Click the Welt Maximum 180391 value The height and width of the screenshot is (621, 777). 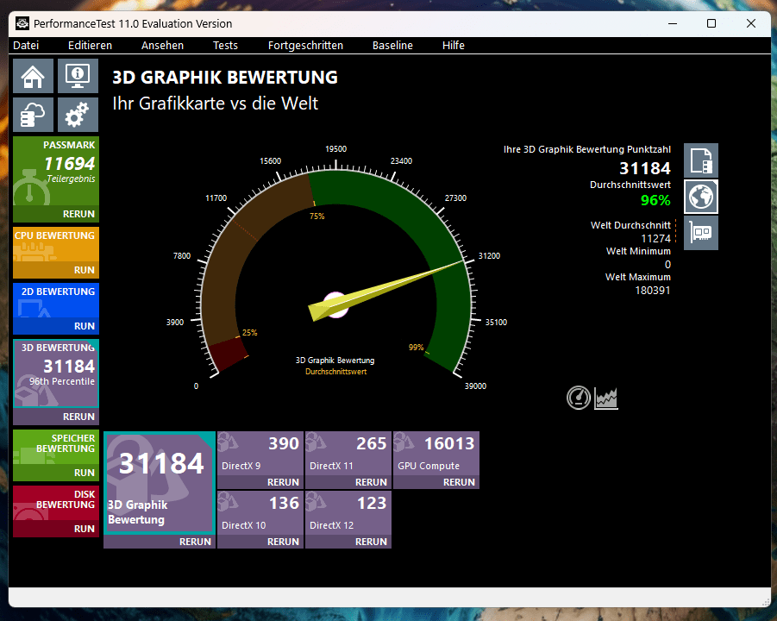[x=653, y=290]
